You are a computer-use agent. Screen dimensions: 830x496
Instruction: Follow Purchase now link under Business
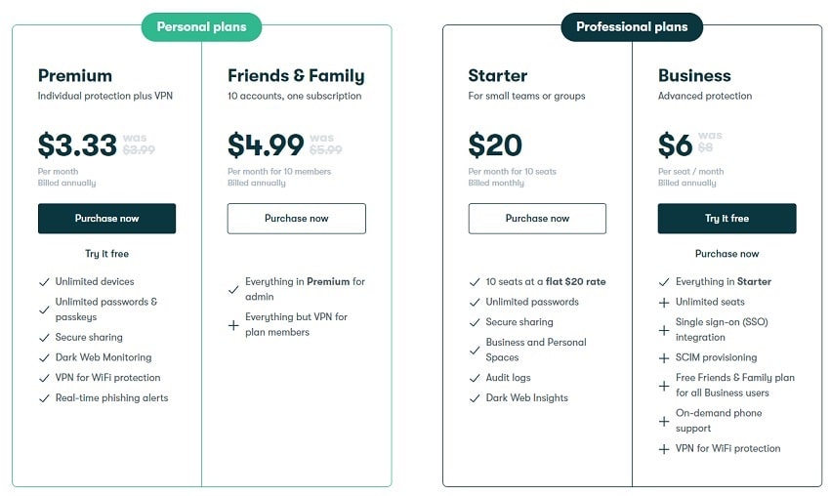(x=726, y=254)
